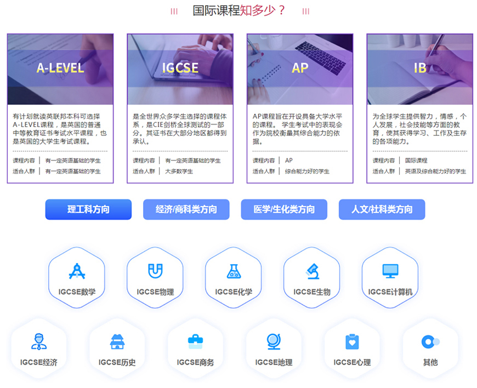Screen dimensions: 477x388
Task: Select the IGCSE生物 microscope icon
Action: (311, 271)
